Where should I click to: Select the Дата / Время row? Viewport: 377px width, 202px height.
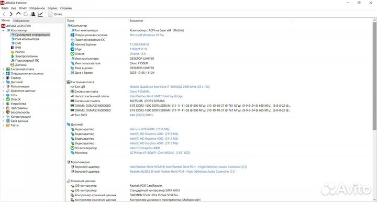tap(112, 73)
